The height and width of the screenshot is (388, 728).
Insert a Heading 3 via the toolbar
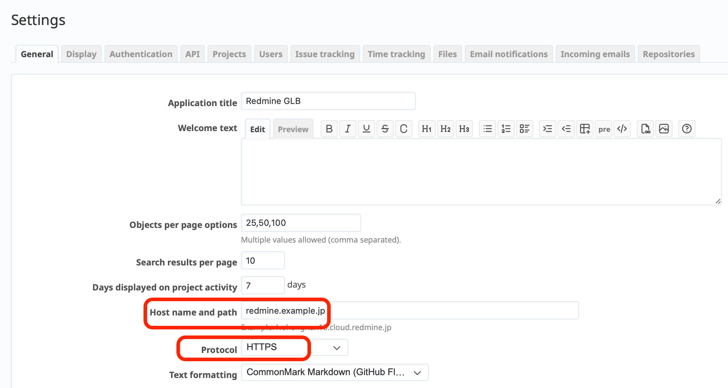tap(464, 129)
